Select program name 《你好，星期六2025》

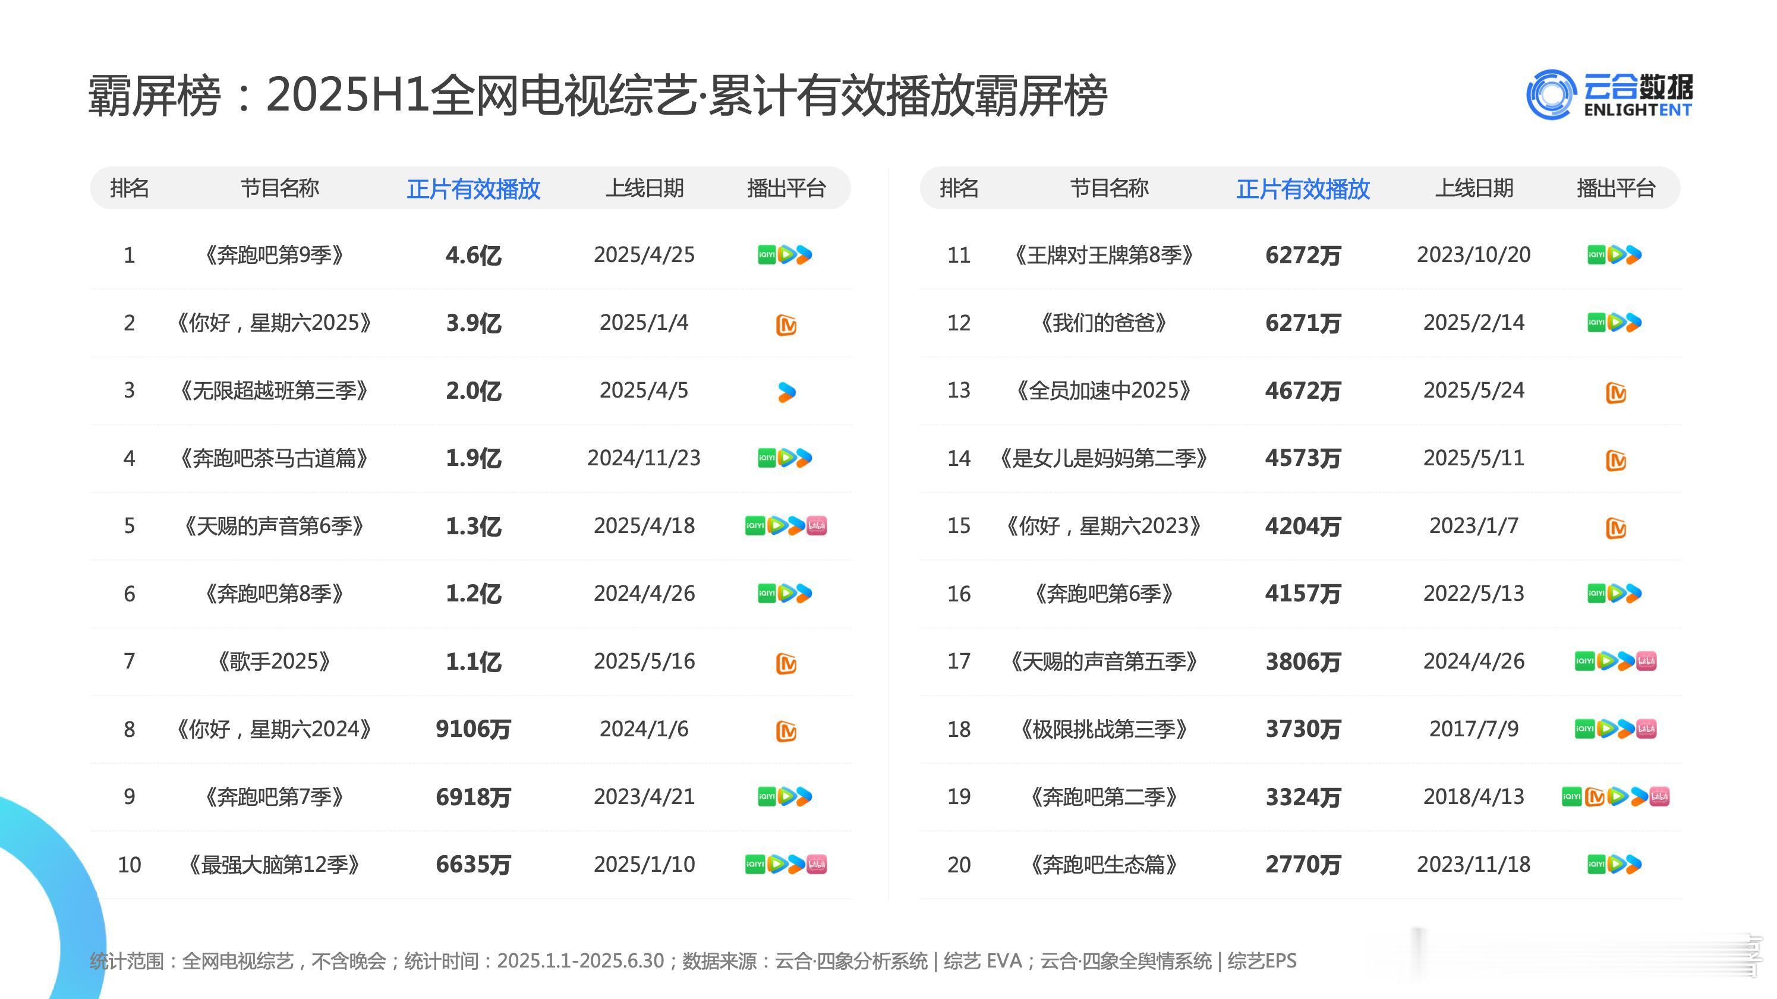[x=274, y=323]
